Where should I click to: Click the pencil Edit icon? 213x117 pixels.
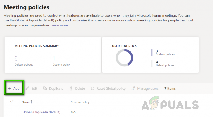(27, 88)
